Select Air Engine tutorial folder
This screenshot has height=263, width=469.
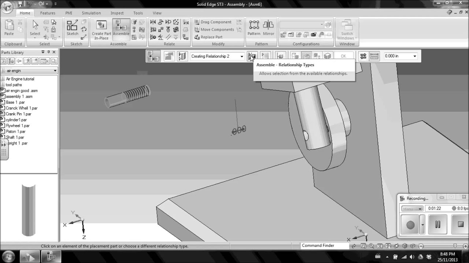coord(20,79)
